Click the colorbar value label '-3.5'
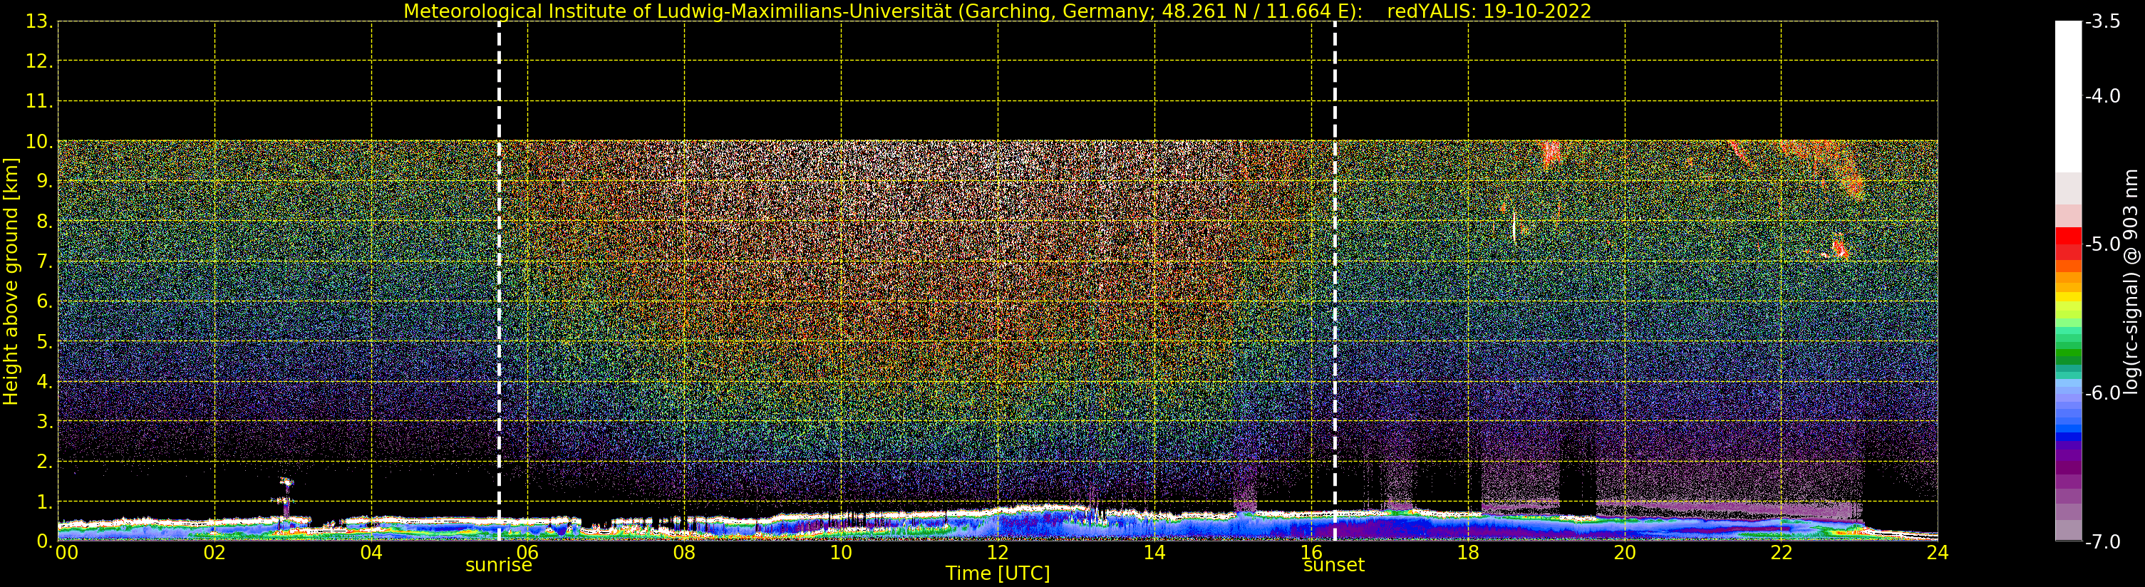2145x587 pixels. click(x=2102, y=21)
